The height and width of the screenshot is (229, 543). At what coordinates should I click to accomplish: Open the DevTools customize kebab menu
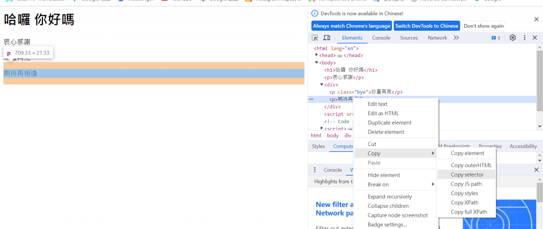(524, 38)
